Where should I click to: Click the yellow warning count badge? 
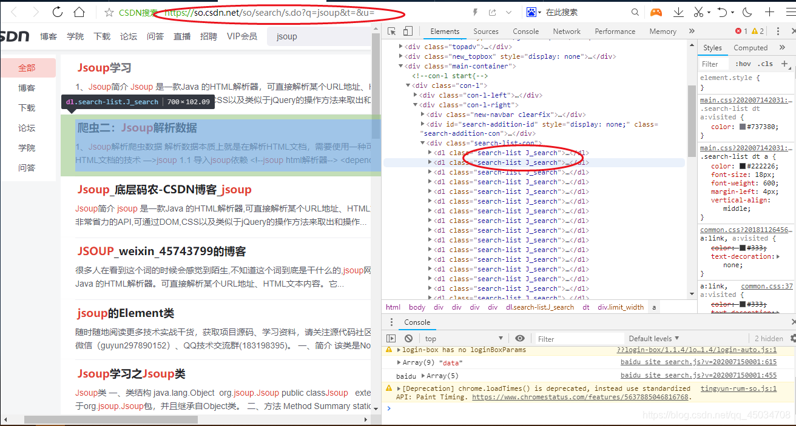coord(758,31)
